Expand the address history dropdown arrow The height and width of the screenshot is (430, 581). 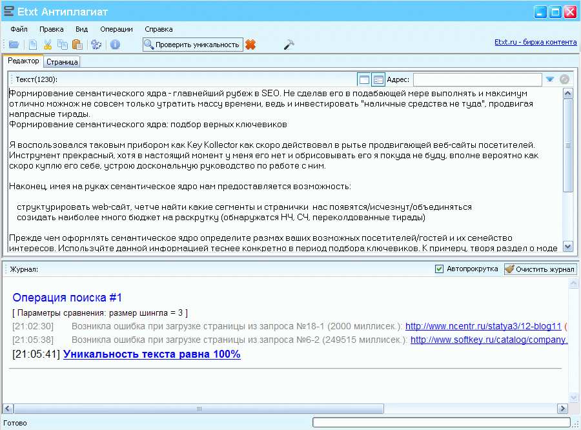pos(550,79)
